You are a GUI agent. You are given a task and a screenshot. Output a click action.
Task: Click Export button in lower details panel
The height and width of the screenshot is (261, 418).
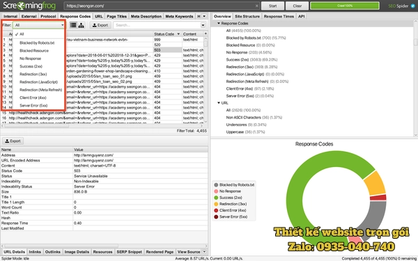[x=13, y=141]
